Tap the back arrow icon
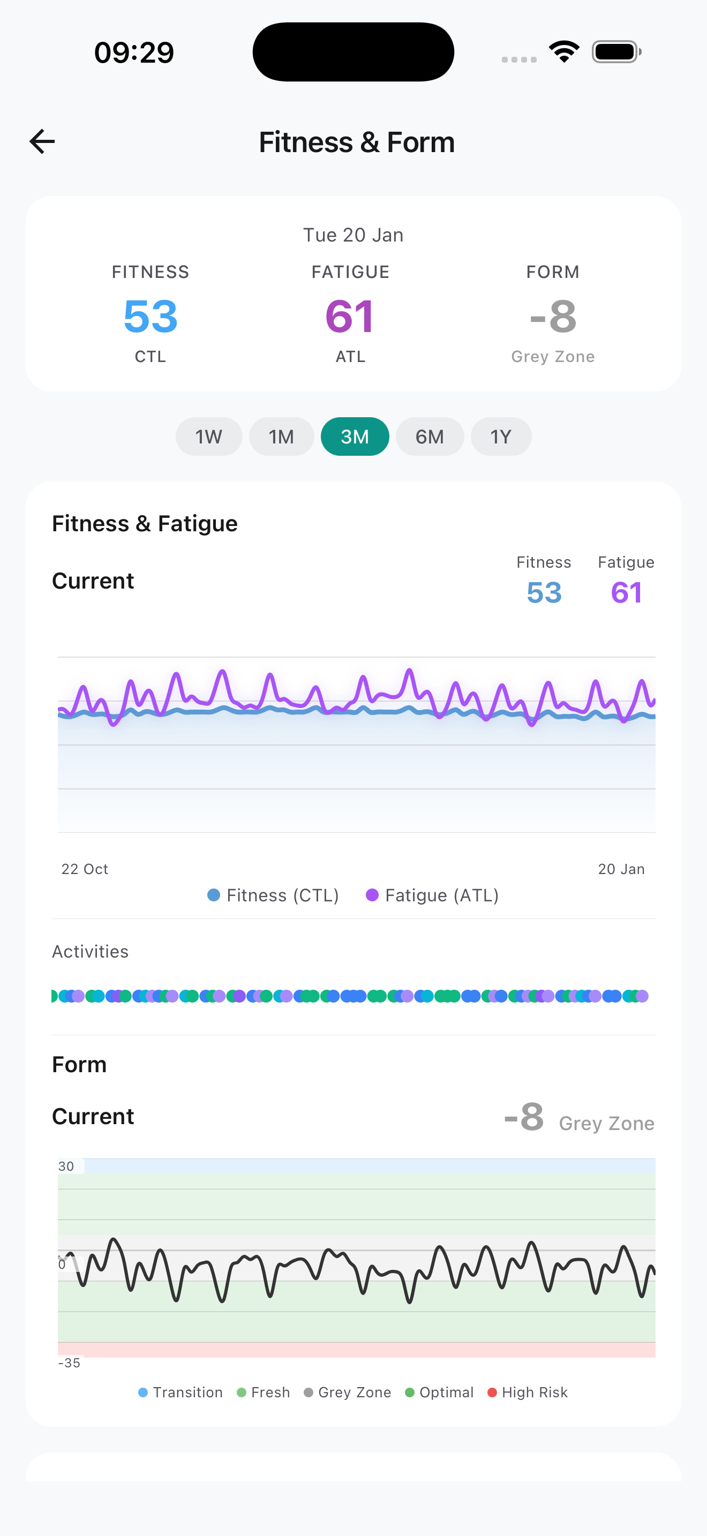This screenshot has height=1536, width=707. point(42,142)
